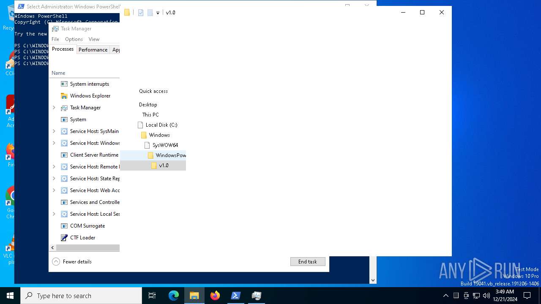
Task: Expand the Service Host: Local Ses row
Action: click(x=54, y=214)
